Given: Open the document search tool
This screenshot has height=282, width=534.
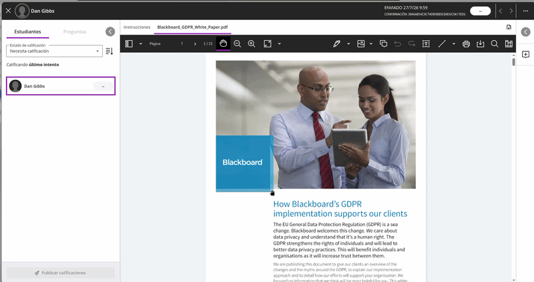Looking at the screenshot, I should [495, 43].
